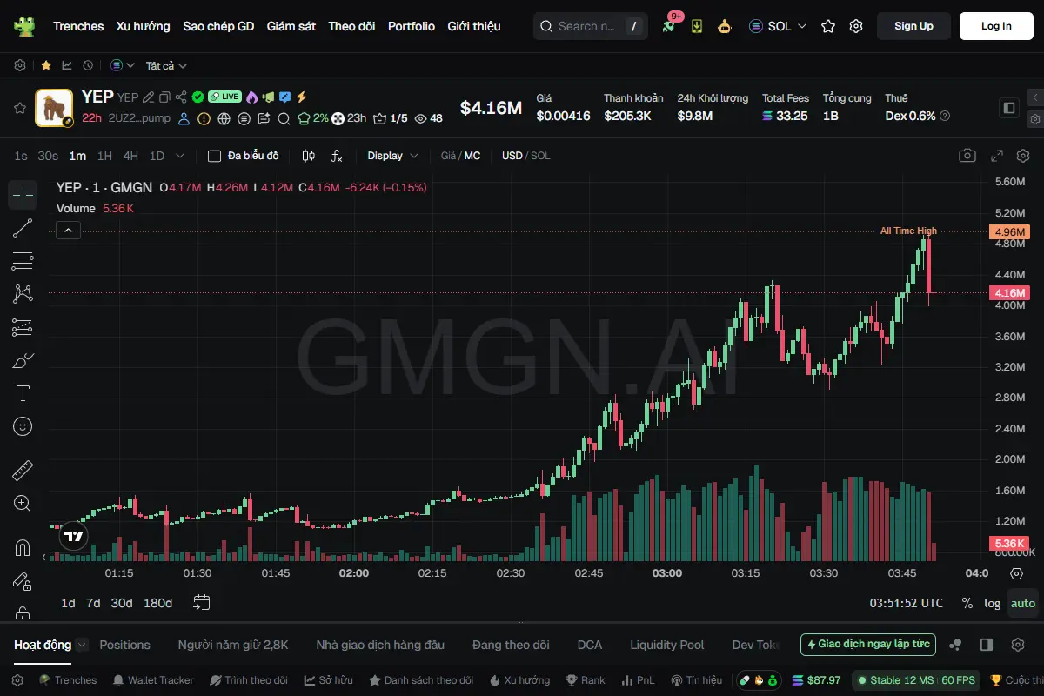This screenshot has width=1044, height=696.
Task: Open Sao chép GD menu
Action: point(218,26)
